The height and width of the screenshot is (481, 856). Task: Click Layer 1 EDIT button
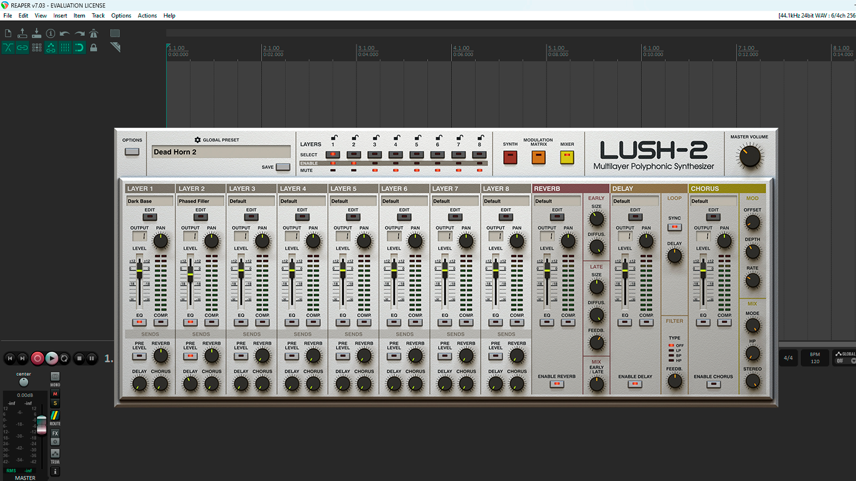150,217
